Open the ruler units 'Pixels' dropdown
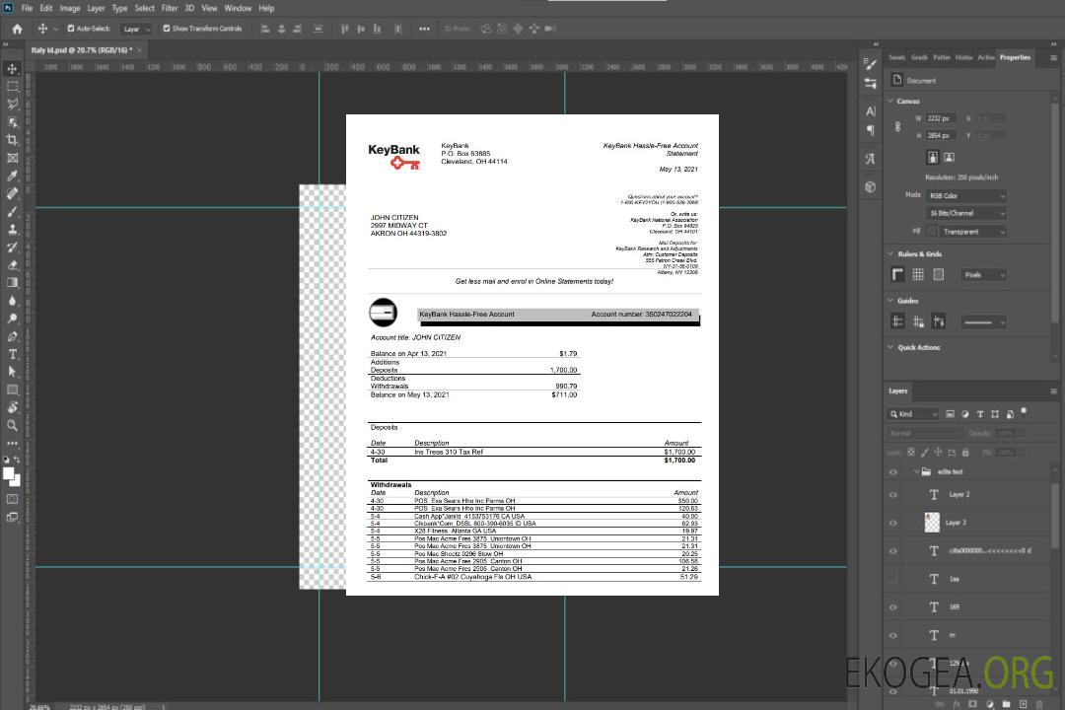Viewport: 1065px width, 710px height. tap(984, 275)
